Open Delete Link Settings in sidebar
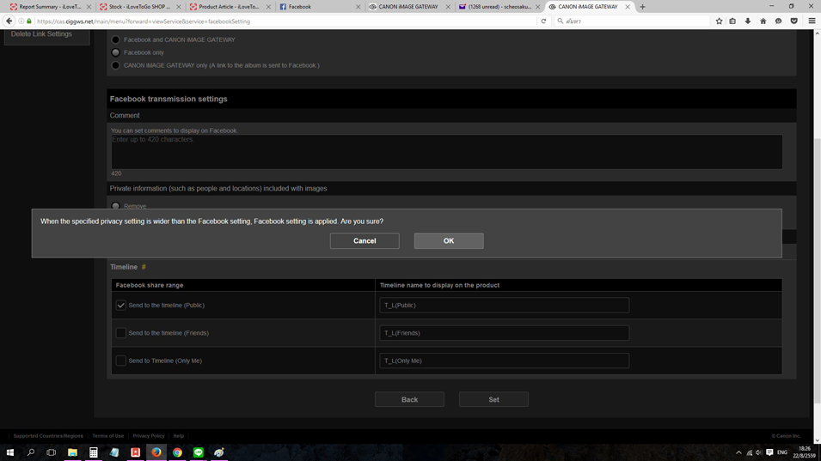 tap(41, 34)
